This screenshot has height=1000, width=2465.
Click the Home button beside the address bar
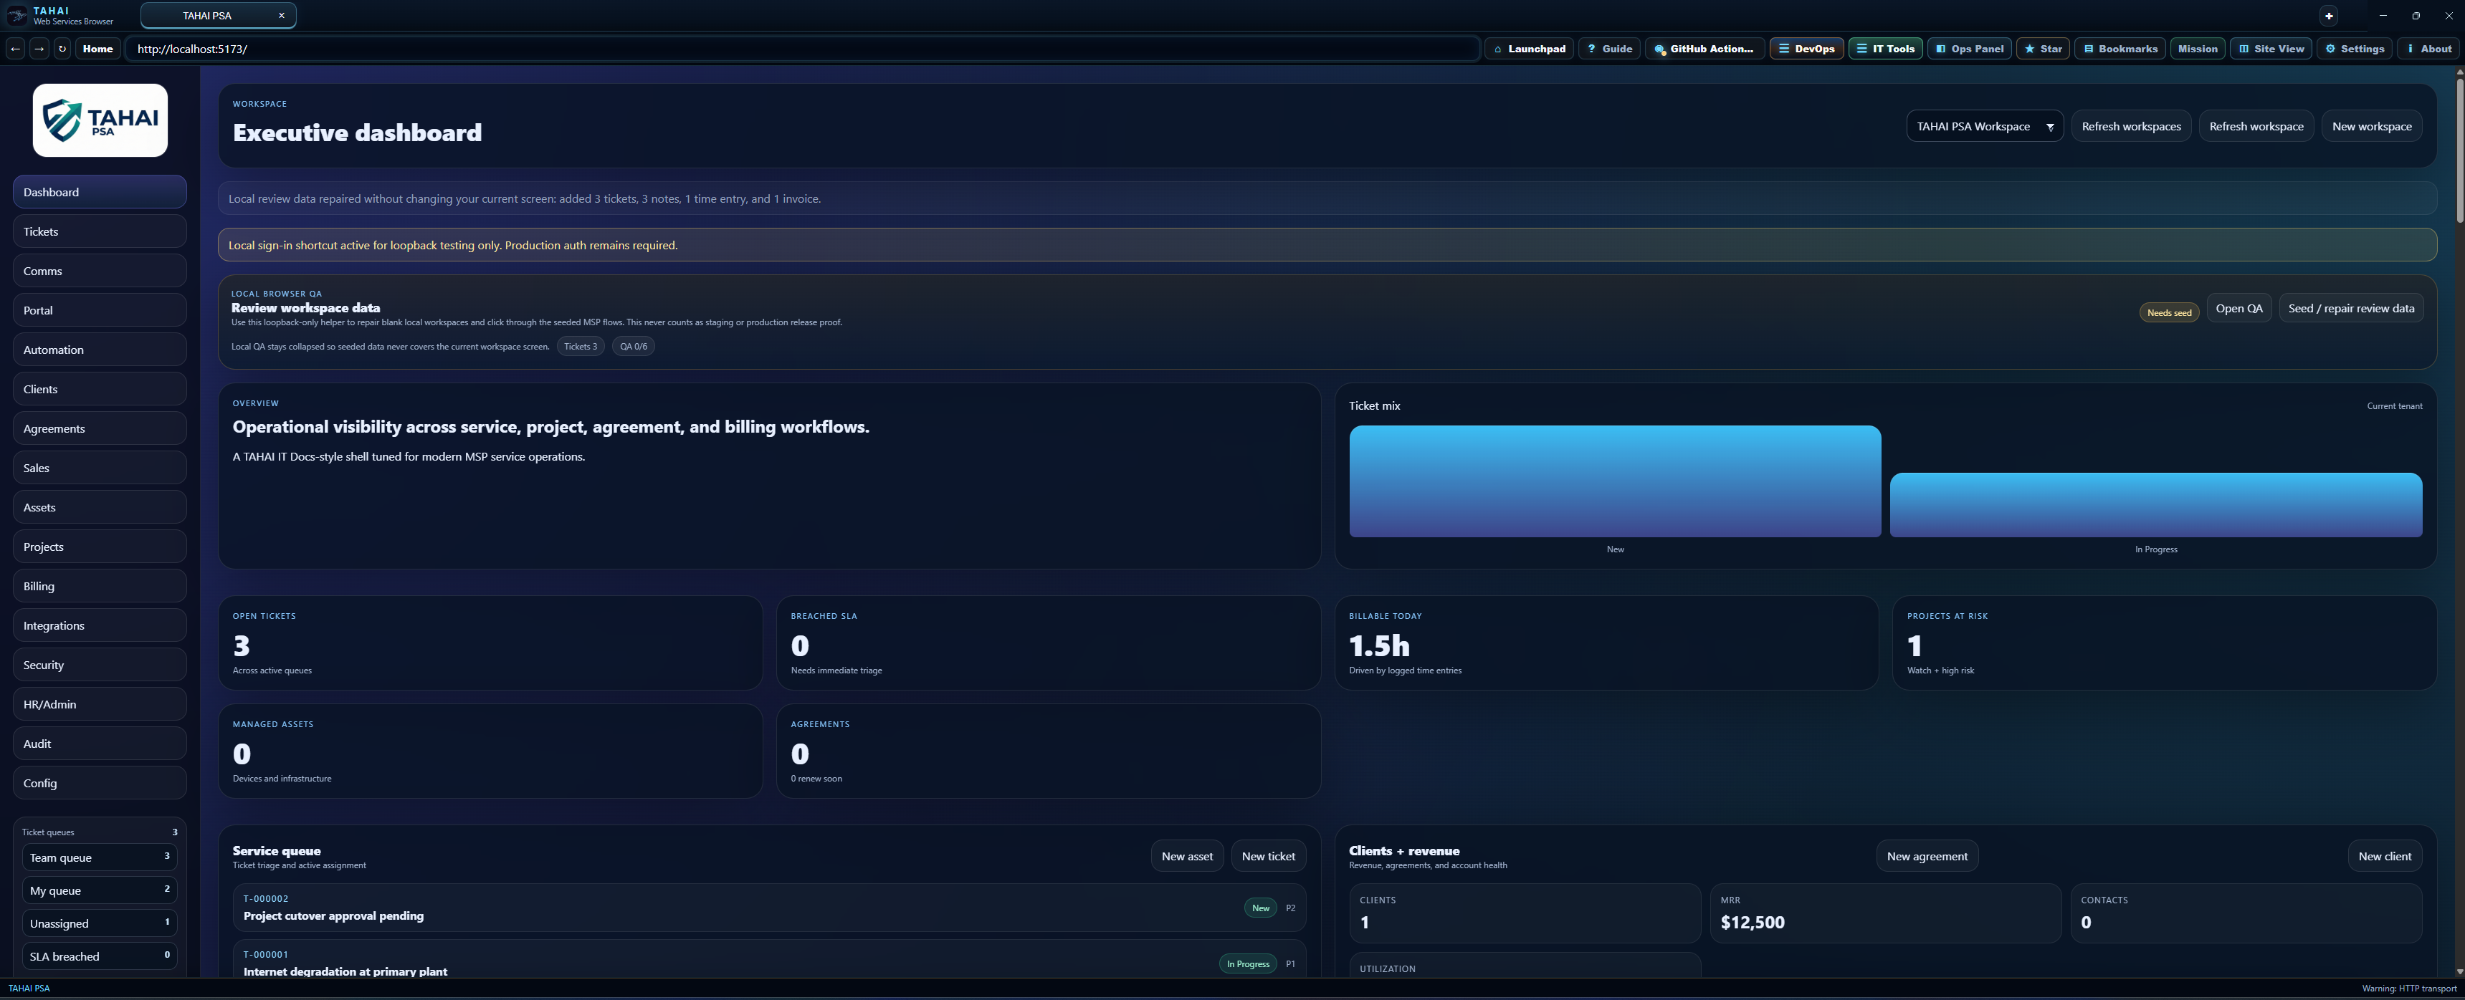coord(97,49)
